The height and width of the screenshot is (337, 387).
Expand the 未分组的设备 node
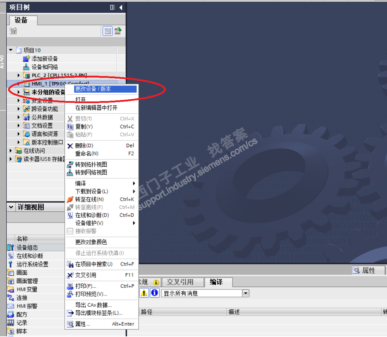click(19, 92)
